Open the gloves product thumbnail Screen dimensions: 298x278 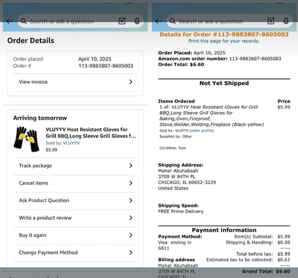click(26, 139)
